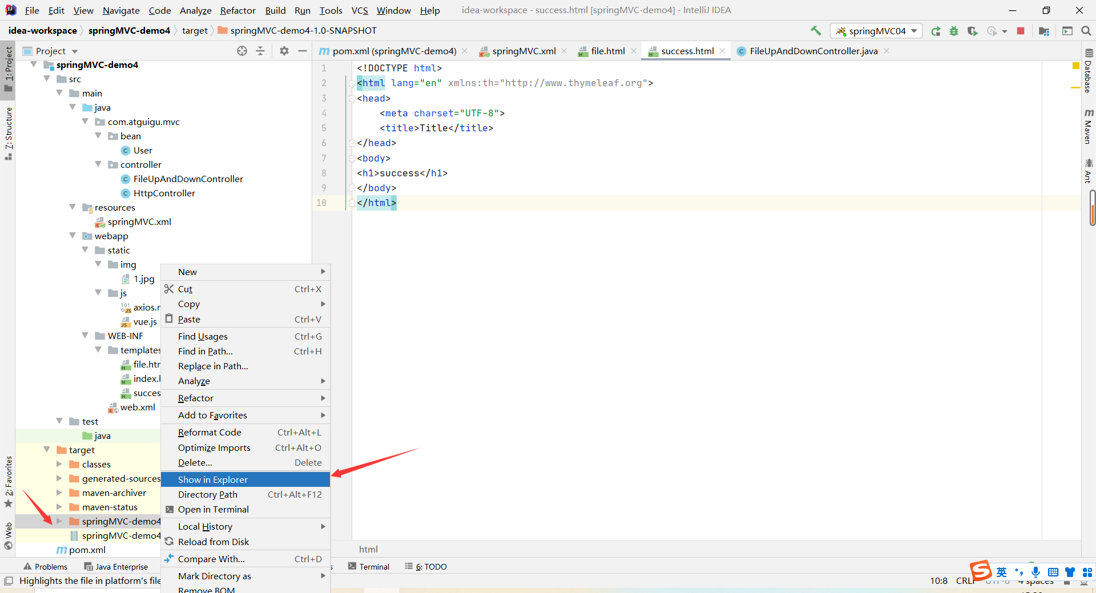Collapse the webapp folder
This screenshot has width=1096, height=593.
tap(72, 236)
